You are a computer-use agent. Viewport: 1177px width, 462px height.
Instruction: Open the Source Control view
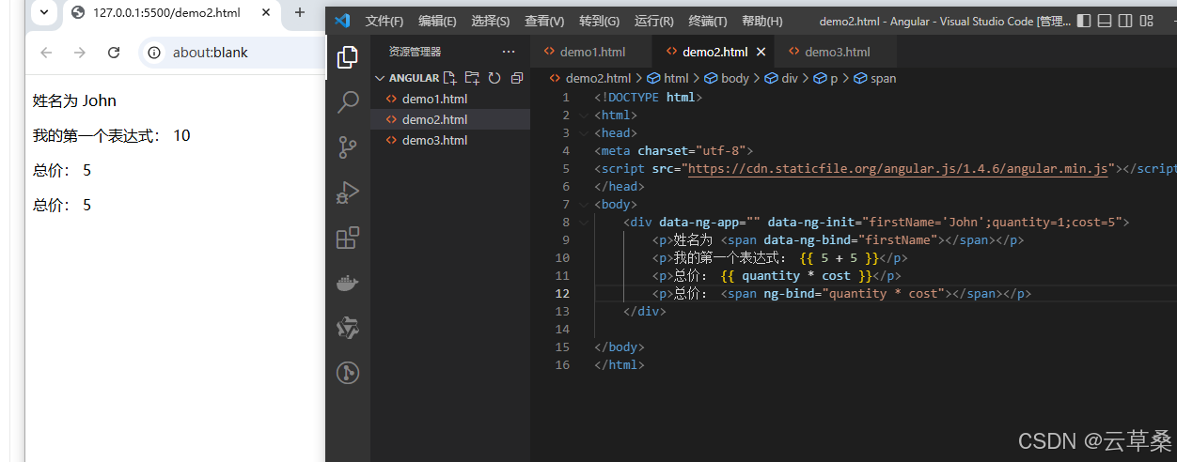coord(348,147)
